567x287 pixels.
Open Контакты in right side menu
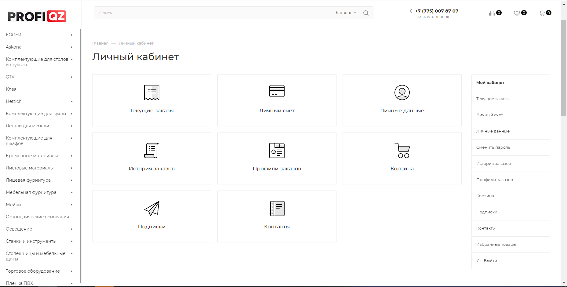click(x=511, y=228)
